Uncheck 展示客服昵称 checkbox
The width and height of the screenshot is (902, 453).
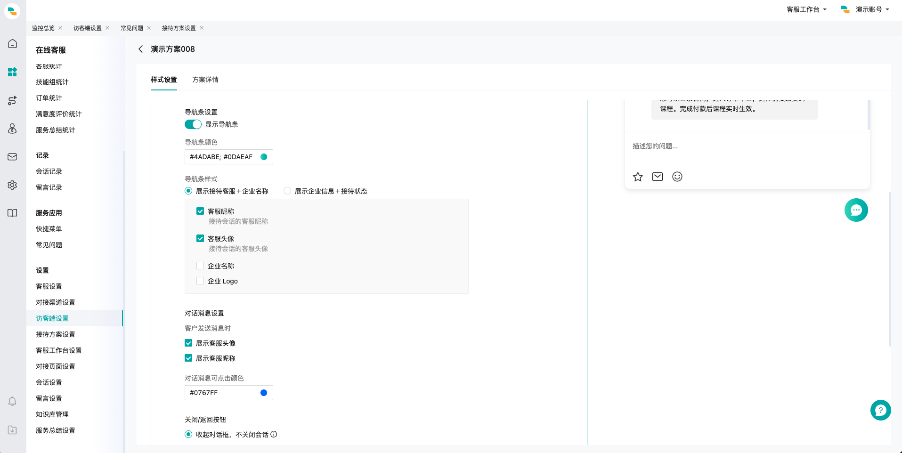click(x=188, y=358)
